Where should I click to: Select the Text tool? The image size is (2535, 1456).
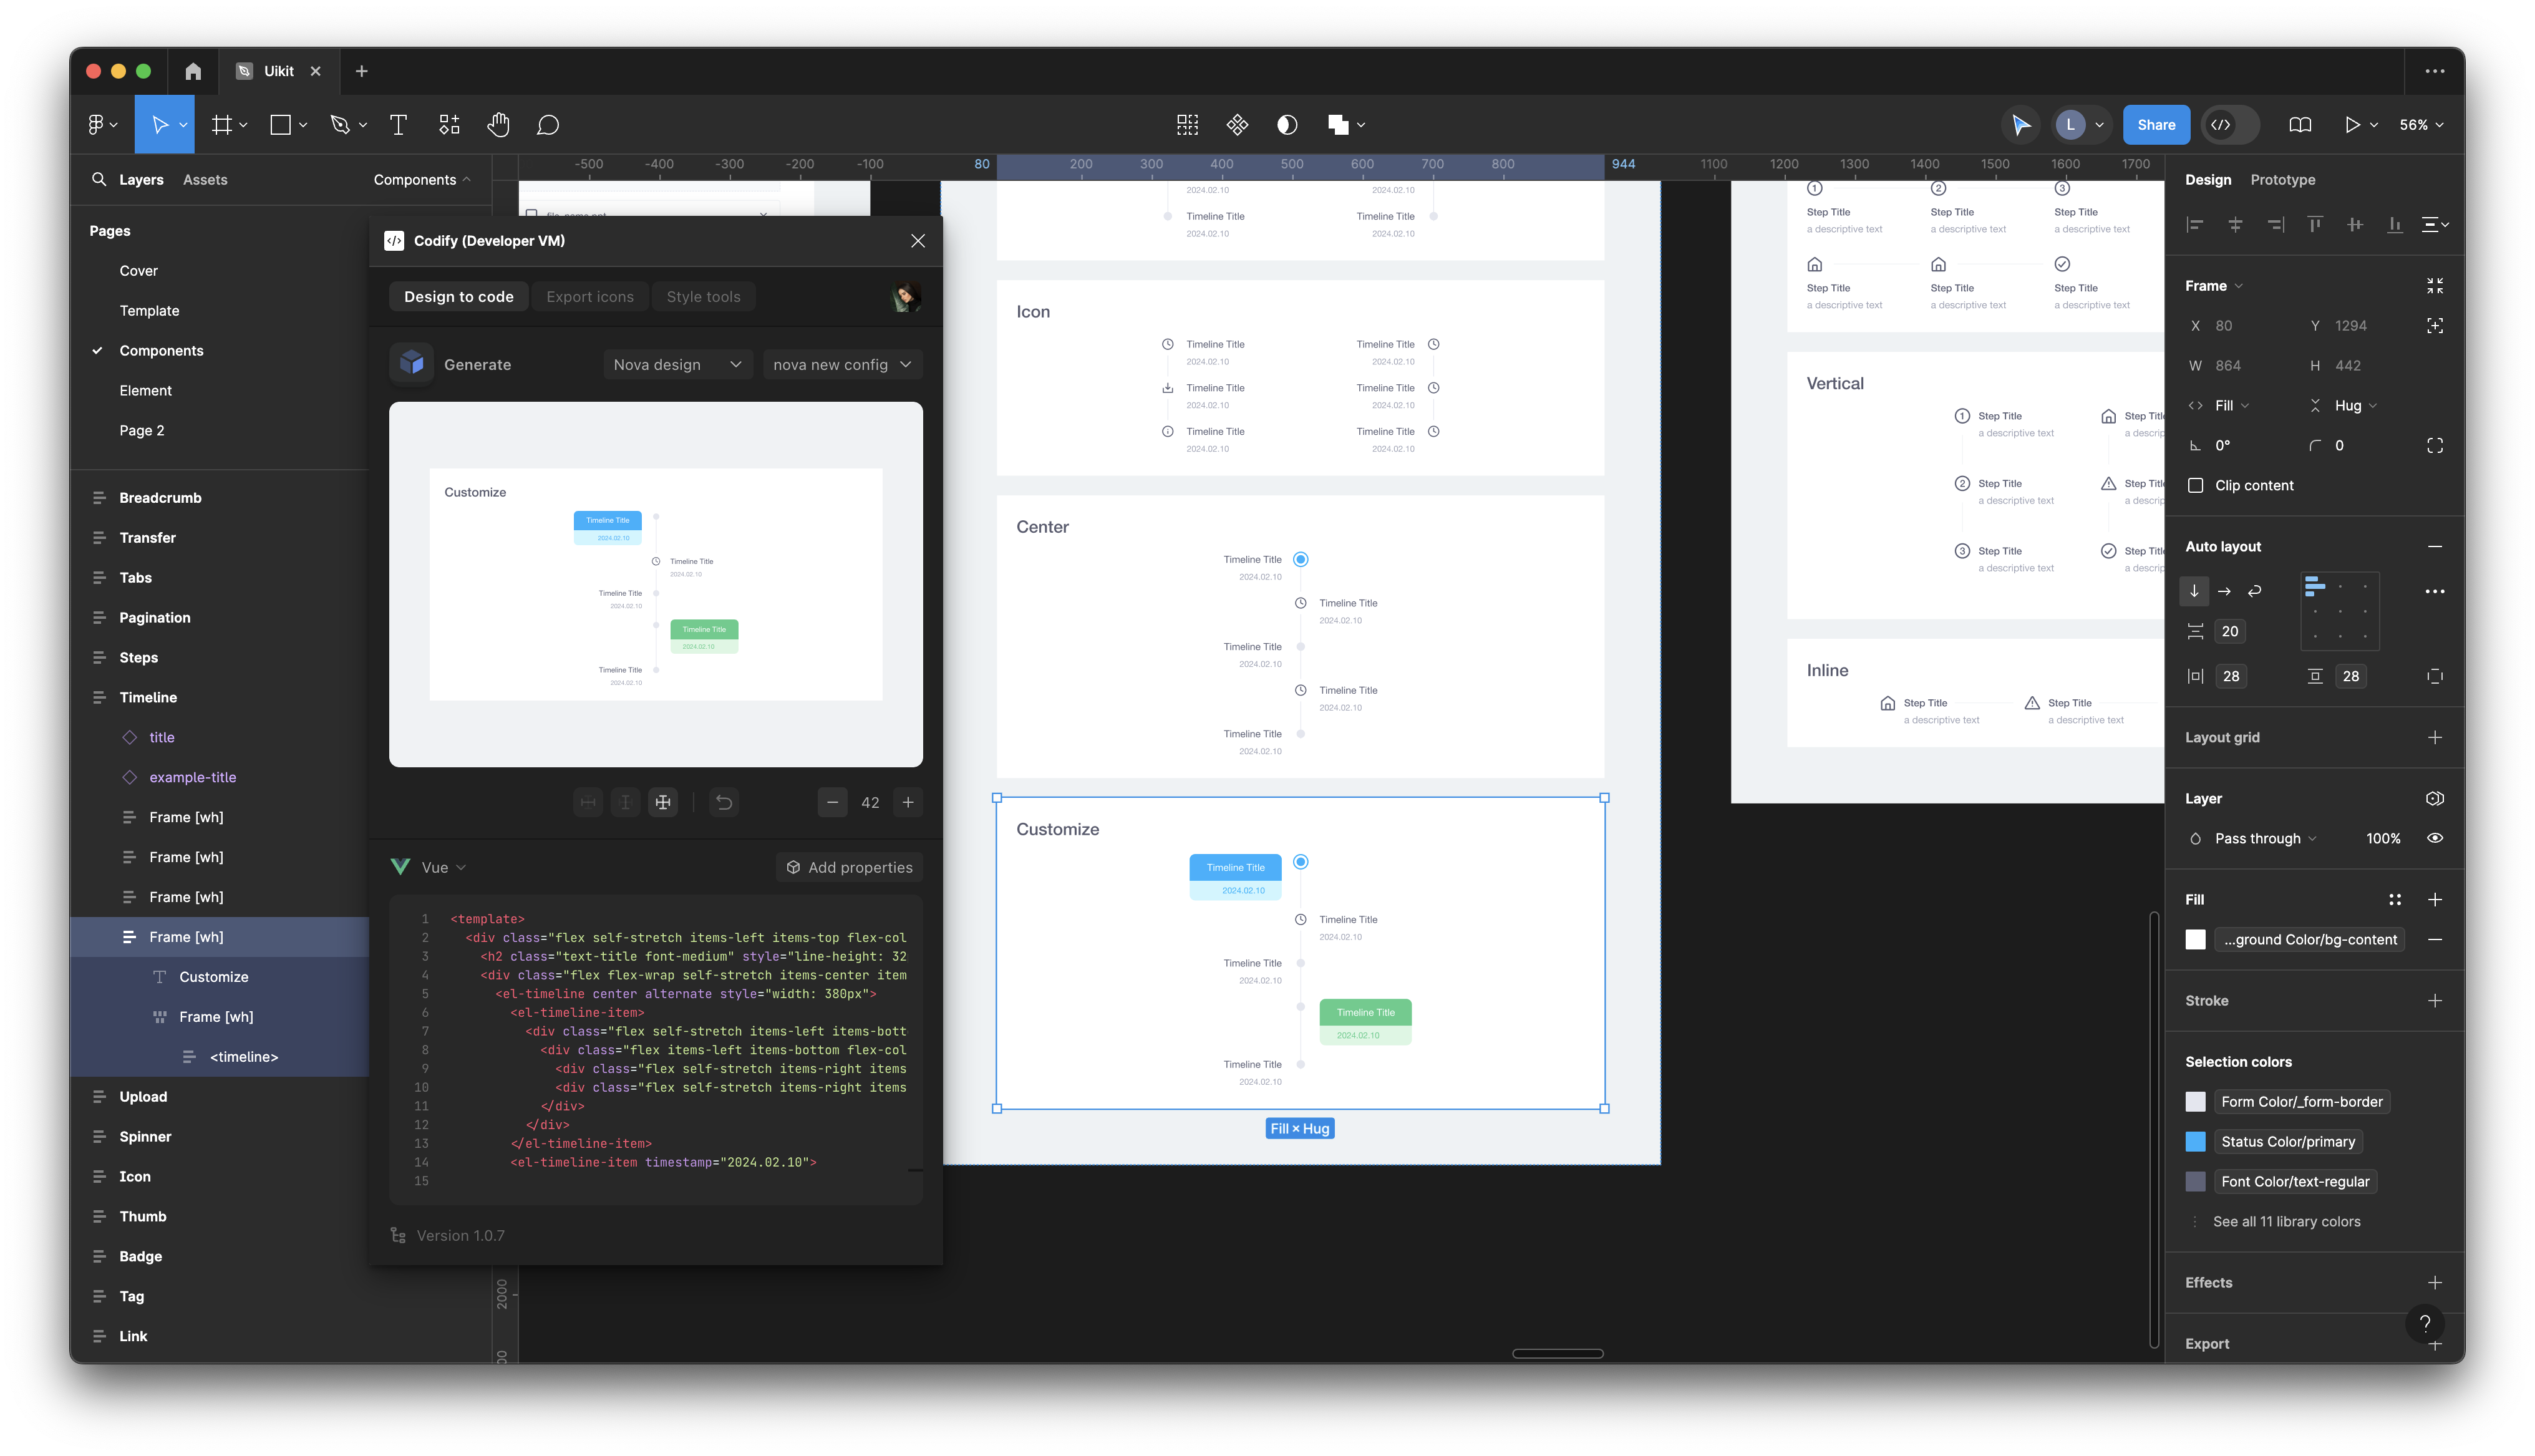point(398,125)
